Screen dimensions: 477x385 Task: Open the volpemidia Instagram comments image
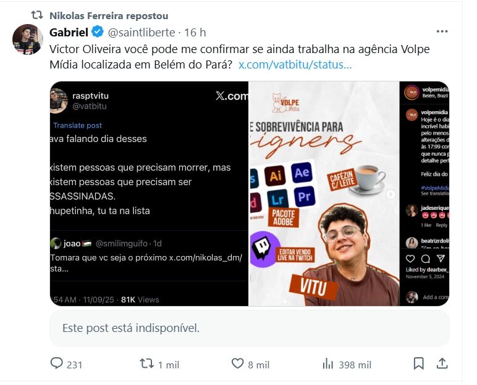(424, 194)
